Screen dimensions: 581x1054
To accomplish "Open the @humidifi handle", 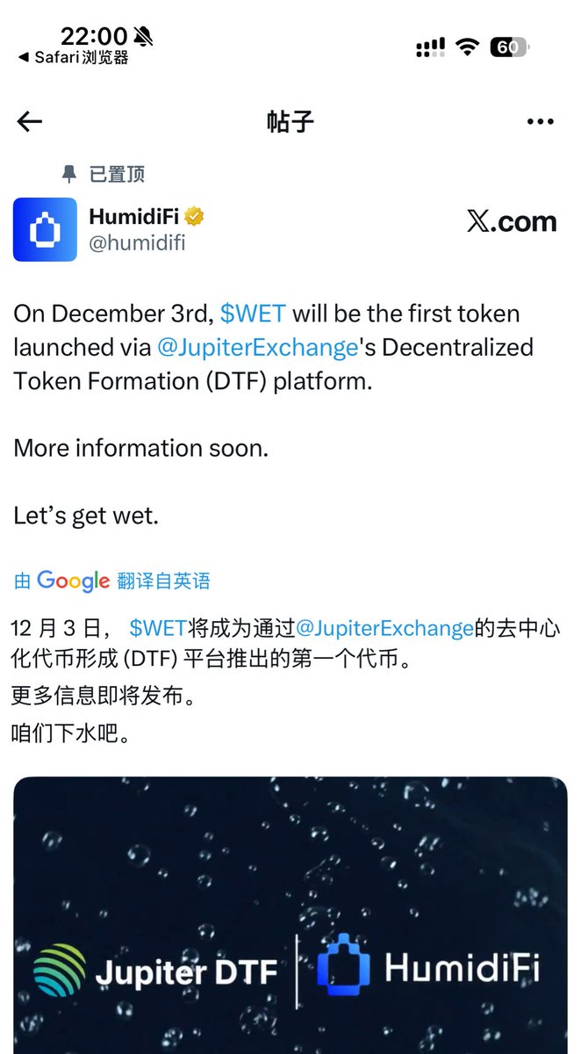I will coord(137,243).
